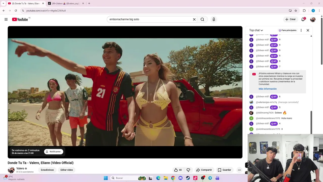Image resolution: width=323 pixels, height=182 pixels.
Task: Open the Crear upload menu
Action: [x=290, y=19]
